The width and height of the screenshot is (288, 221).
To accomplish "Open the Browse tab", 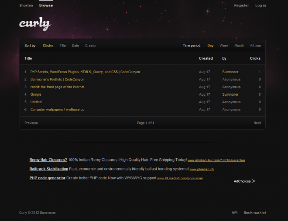I will coord(46,6).
